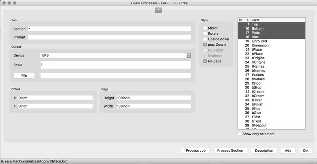This screenshot has height=164, width=317.
Task: Select layer 20 Dimension
Action: pyautogui.click(x=272, y=45)
